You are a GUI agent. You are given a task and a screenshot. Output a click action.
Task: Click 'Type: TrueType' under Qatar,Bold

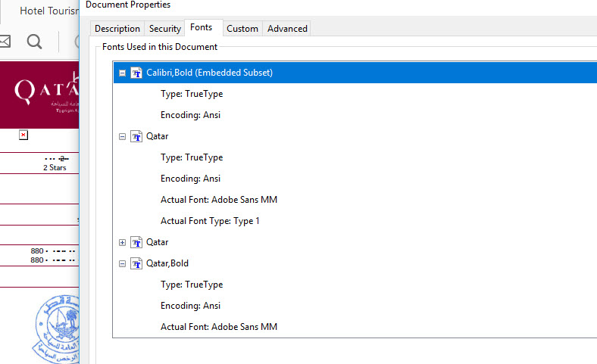point(192,285)
